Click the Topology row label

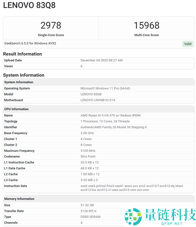[x=11, y=121]
